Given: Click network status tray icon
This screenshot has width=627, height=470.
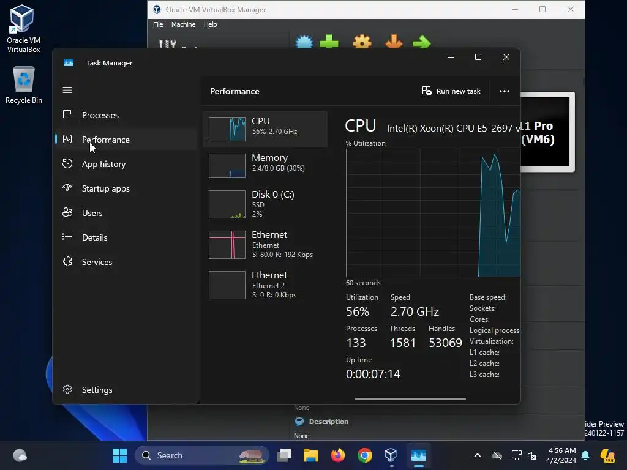Looking at the screenshot, I should [516, 455].
